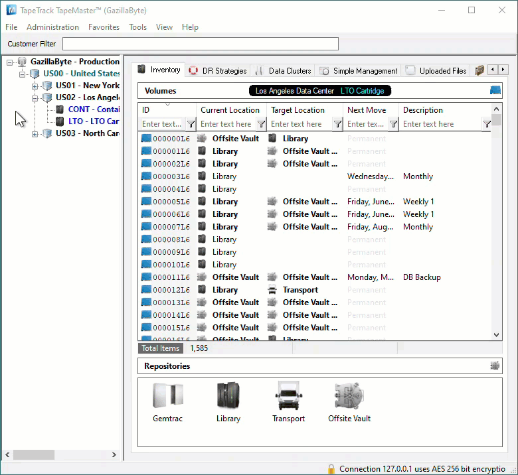This screenshot has height=475, width=518.
Task: Toggle the Current Location filter funnel
Action: pyautogui.click(x=261, y=124)
